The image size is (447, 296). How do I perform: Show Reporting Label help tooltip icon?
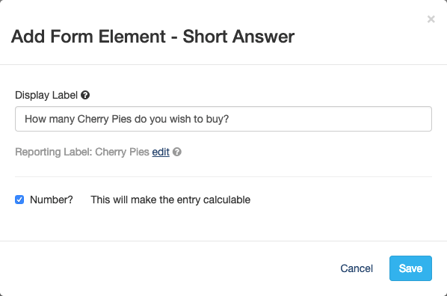click(x=177, y=152)
